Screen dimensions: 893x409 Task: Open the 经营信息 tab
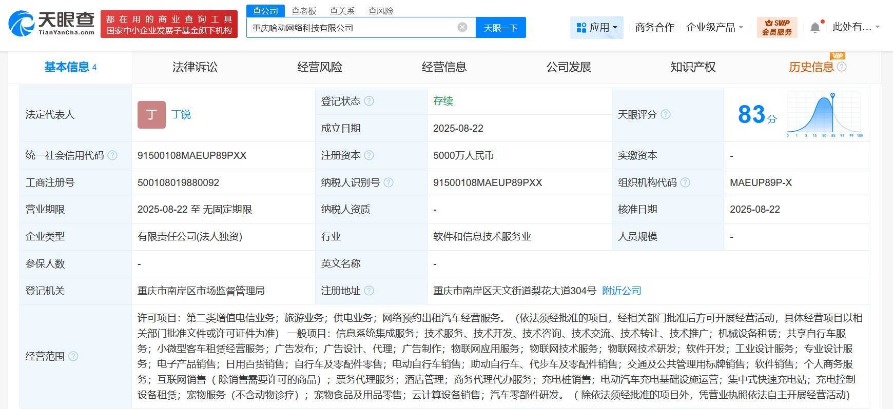[x=444, y=67]
